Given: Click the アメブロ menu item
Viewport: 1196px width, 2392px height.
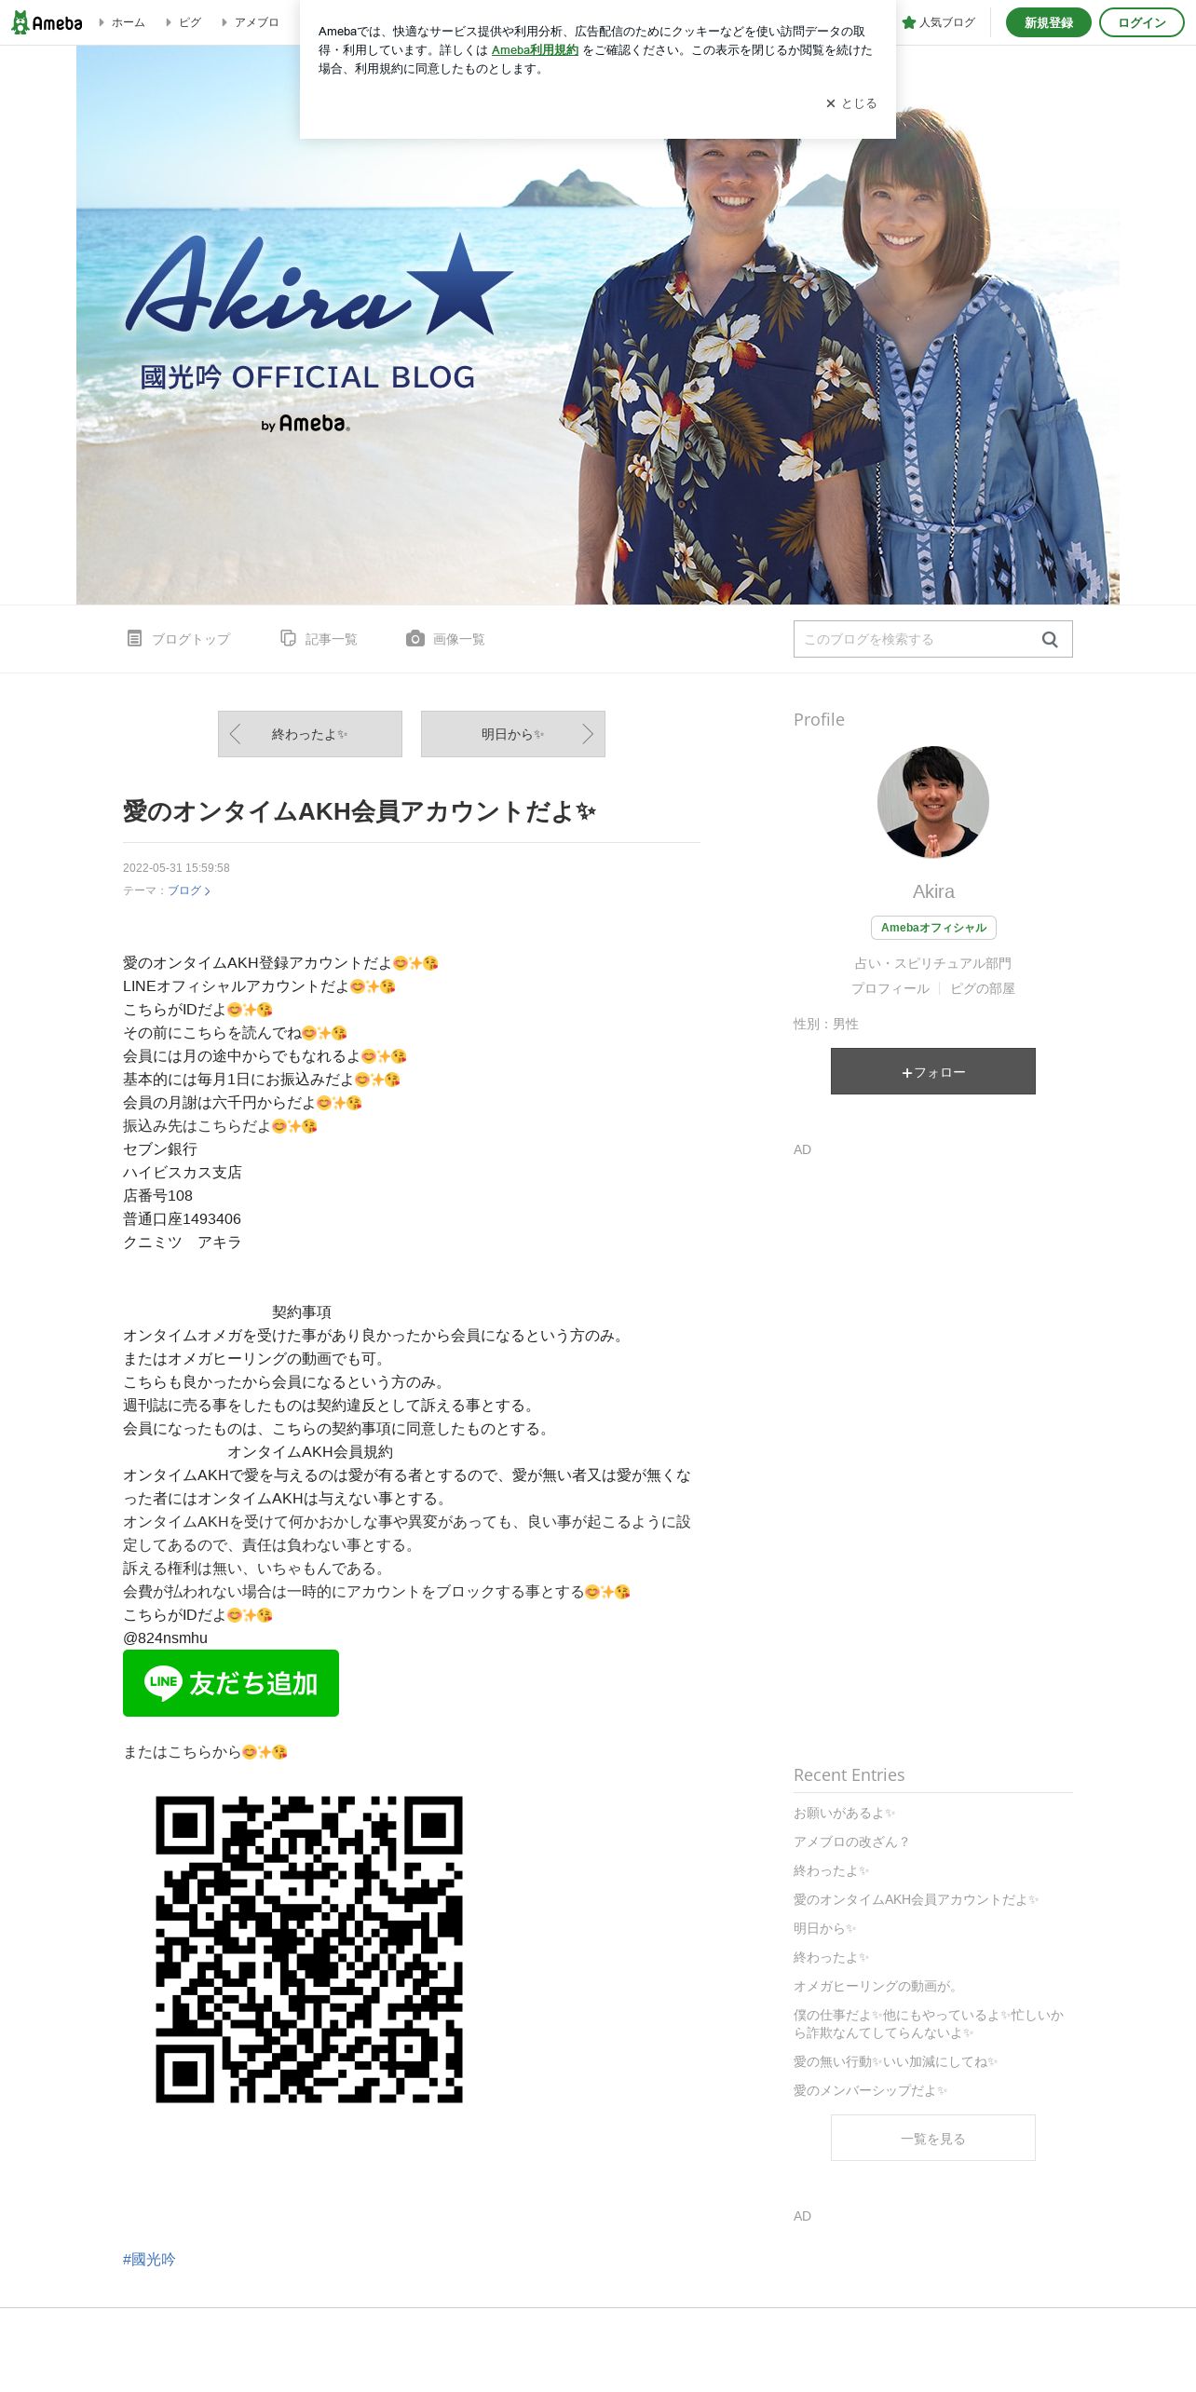Looking at the screenshot, I should 251,22.
